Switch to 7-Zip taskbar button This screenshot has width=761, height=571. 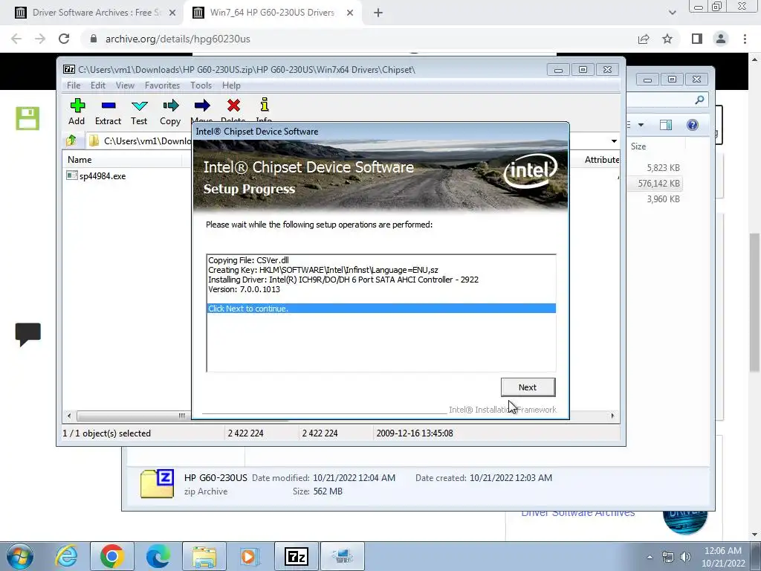[x=297, y=556]
